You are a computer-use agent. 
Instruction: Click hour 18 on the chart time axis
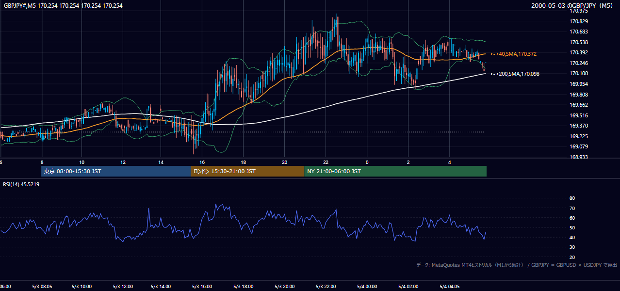[x=243, y=162]
